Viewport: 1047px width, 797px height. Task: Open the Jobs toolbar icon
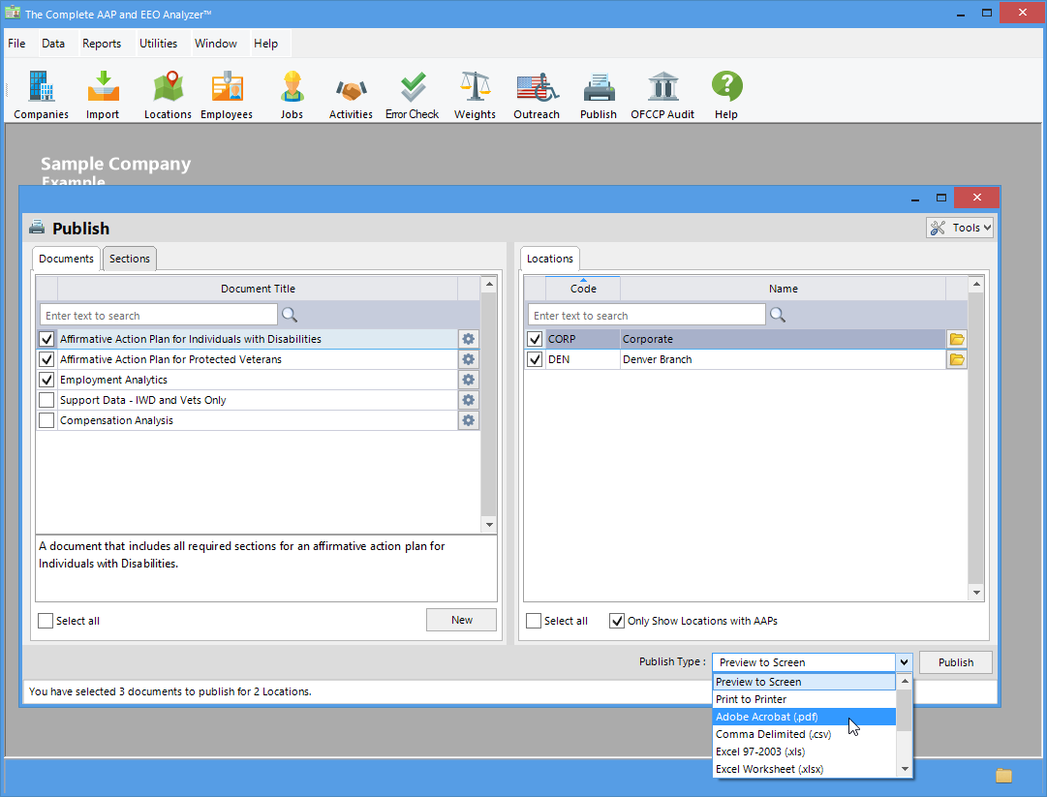[292, 95]
